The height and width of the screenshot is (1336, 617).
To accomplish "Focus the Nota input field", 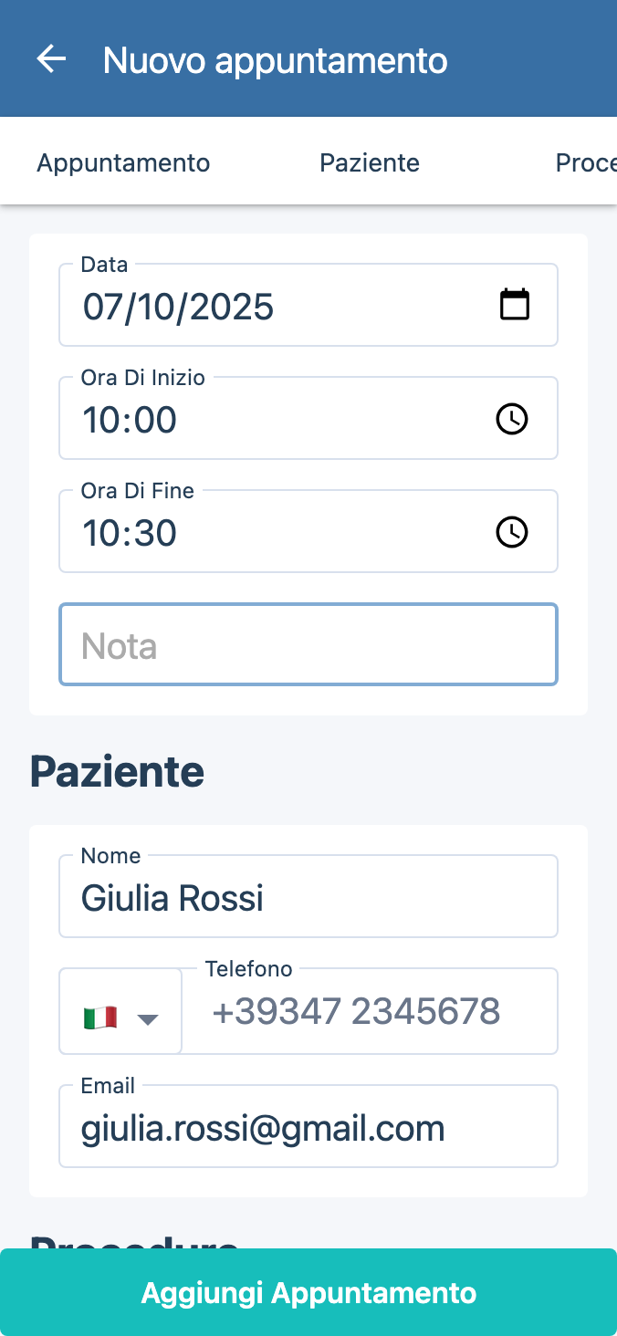I will tap(308, 645).
